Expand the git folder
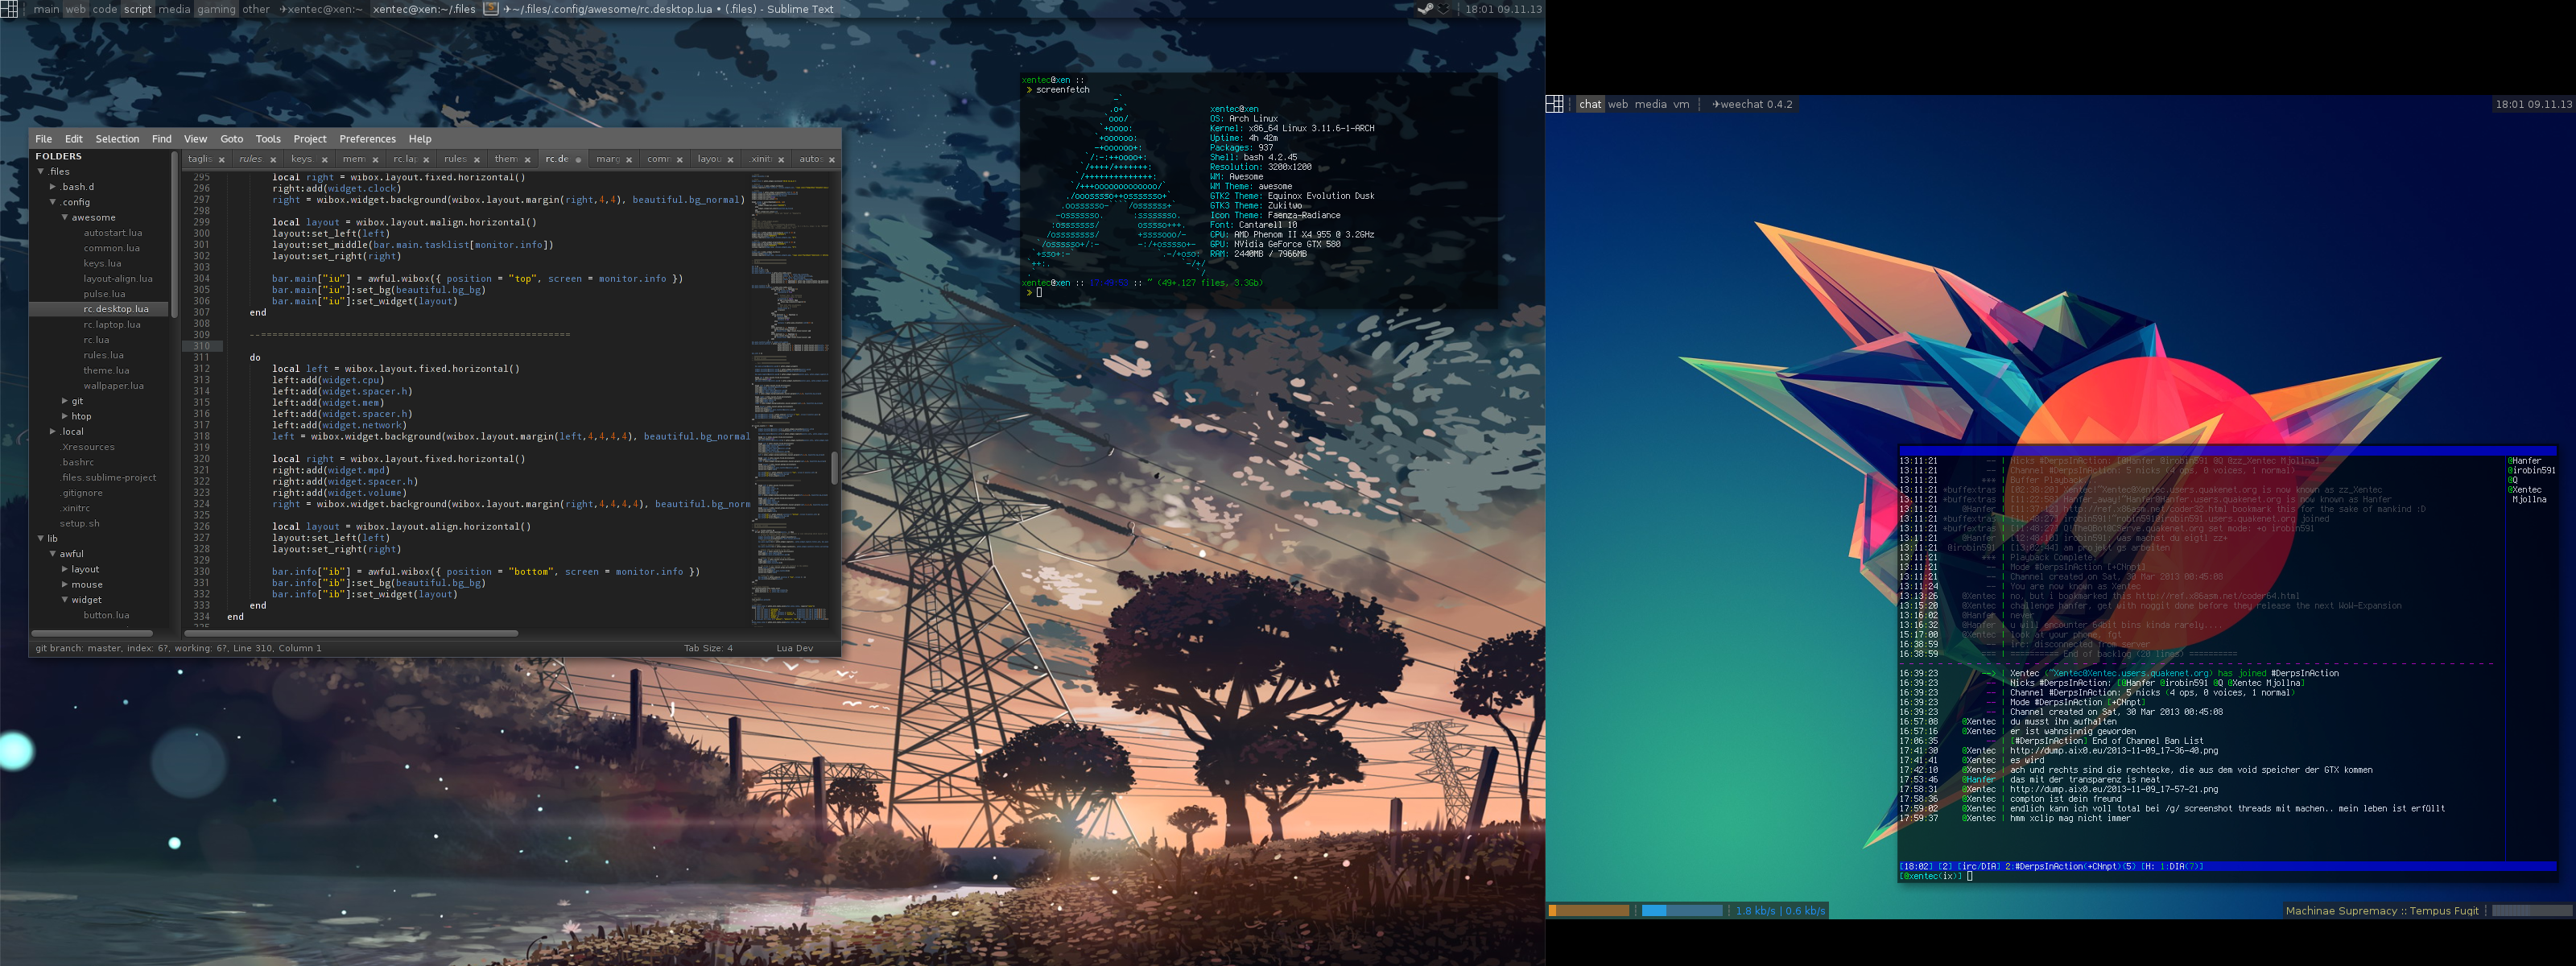The image size is (2576, 966). pyautogui.click(x=65, y=401)
